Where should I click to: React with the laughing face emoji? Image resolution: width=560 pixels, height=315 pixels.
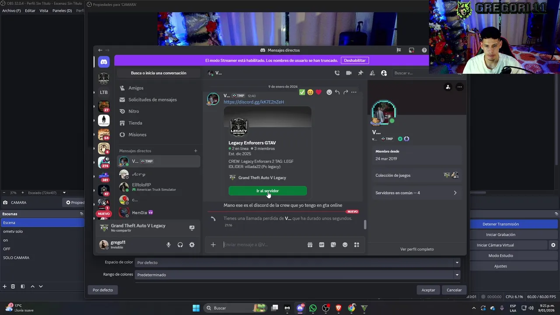click(x=310, y=92)
